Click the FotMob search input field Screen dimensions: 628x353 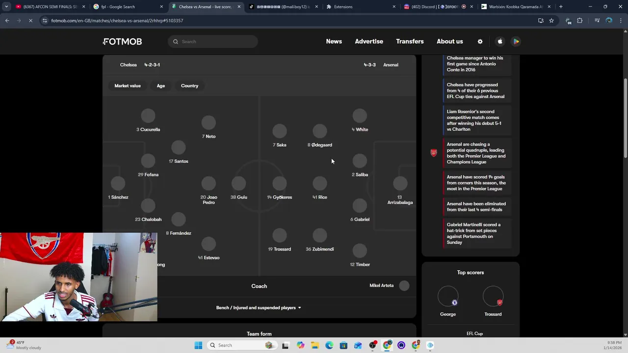tap(213, 42)
